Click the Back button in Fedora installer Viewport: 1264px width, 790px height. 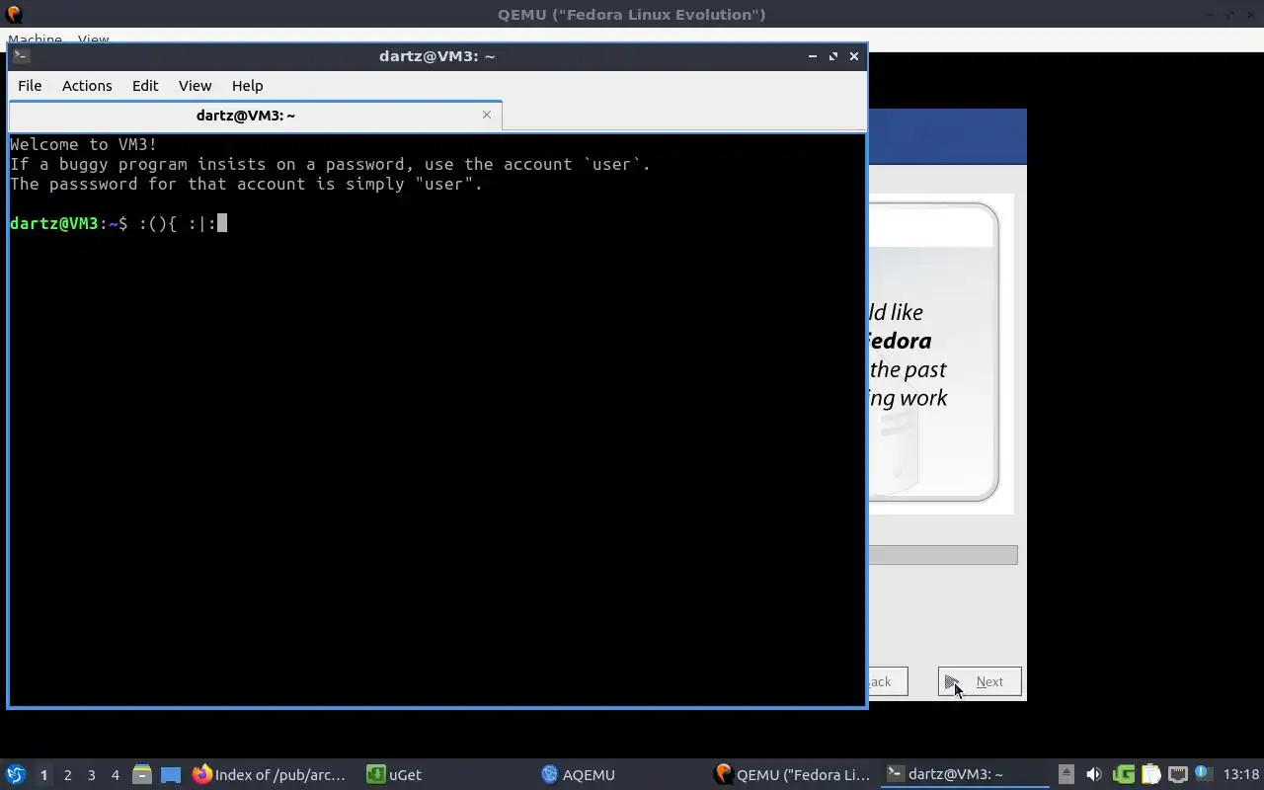tap(888, 681)
